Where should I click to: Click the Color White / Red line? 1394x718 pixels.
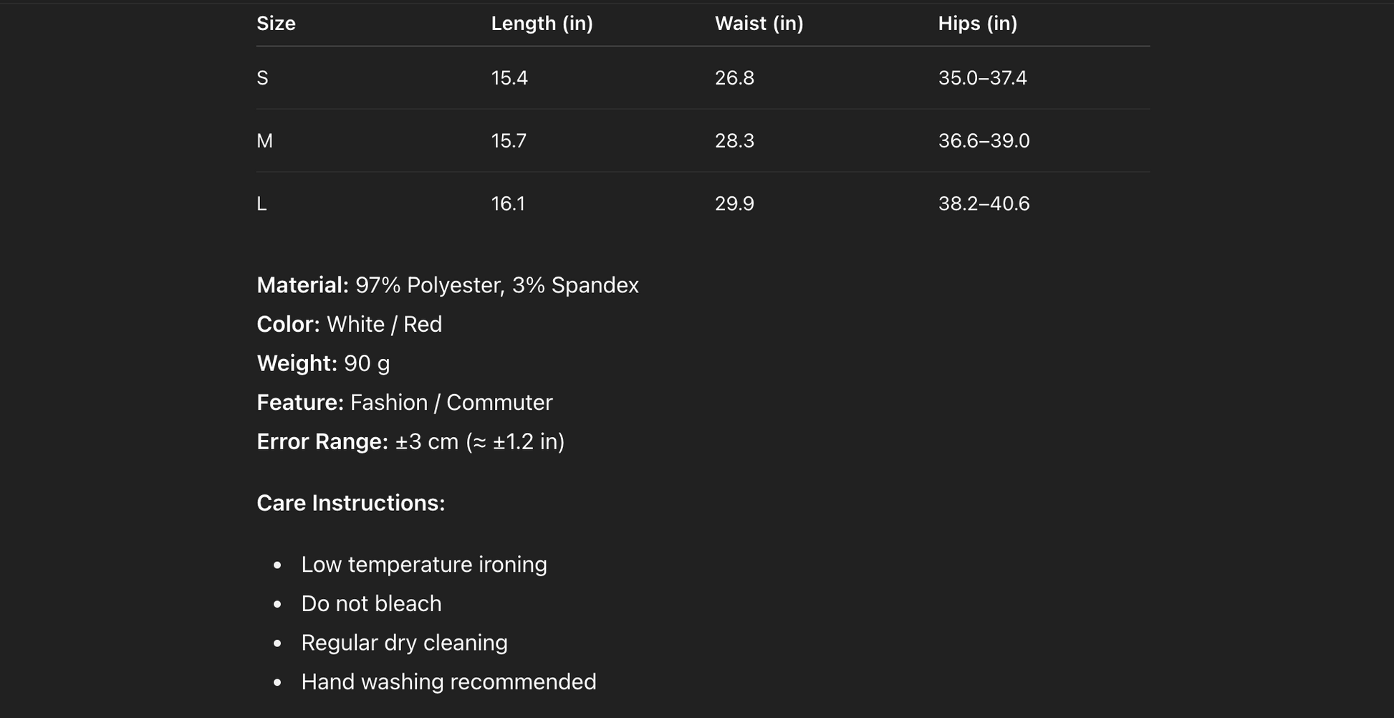pos(349,325)
